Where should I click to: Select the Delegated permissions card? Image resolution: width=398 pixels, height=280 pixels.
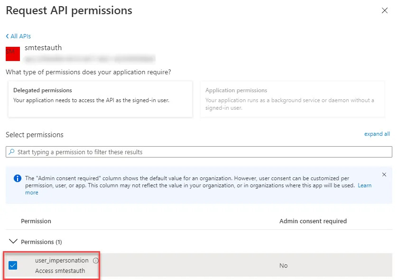click(x=100, y=99)
